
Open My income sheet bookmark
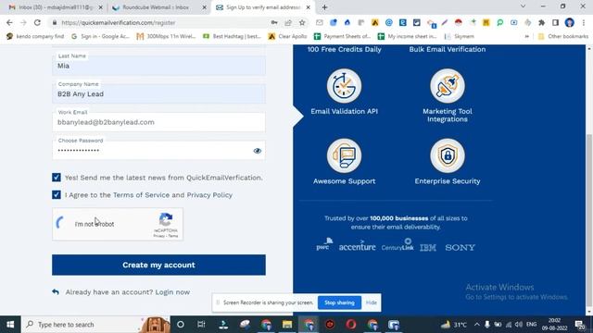click(407, 36)
